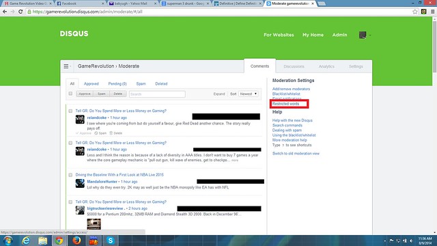Mark first reiandcoke comment as Spam
The width and height of the screenshot is (437, 246).
pyautogui.click(x=100, y=133)
